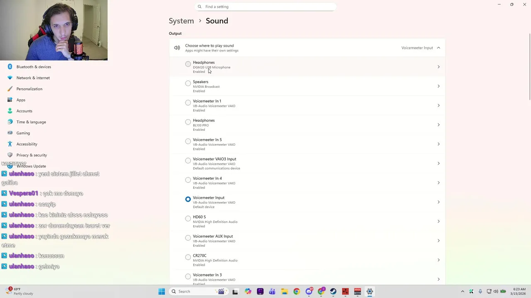This screenshot has height=298, width=531.
Task: Click the Bluetooth icon in the settings sidebar
Action: [10, 67]
